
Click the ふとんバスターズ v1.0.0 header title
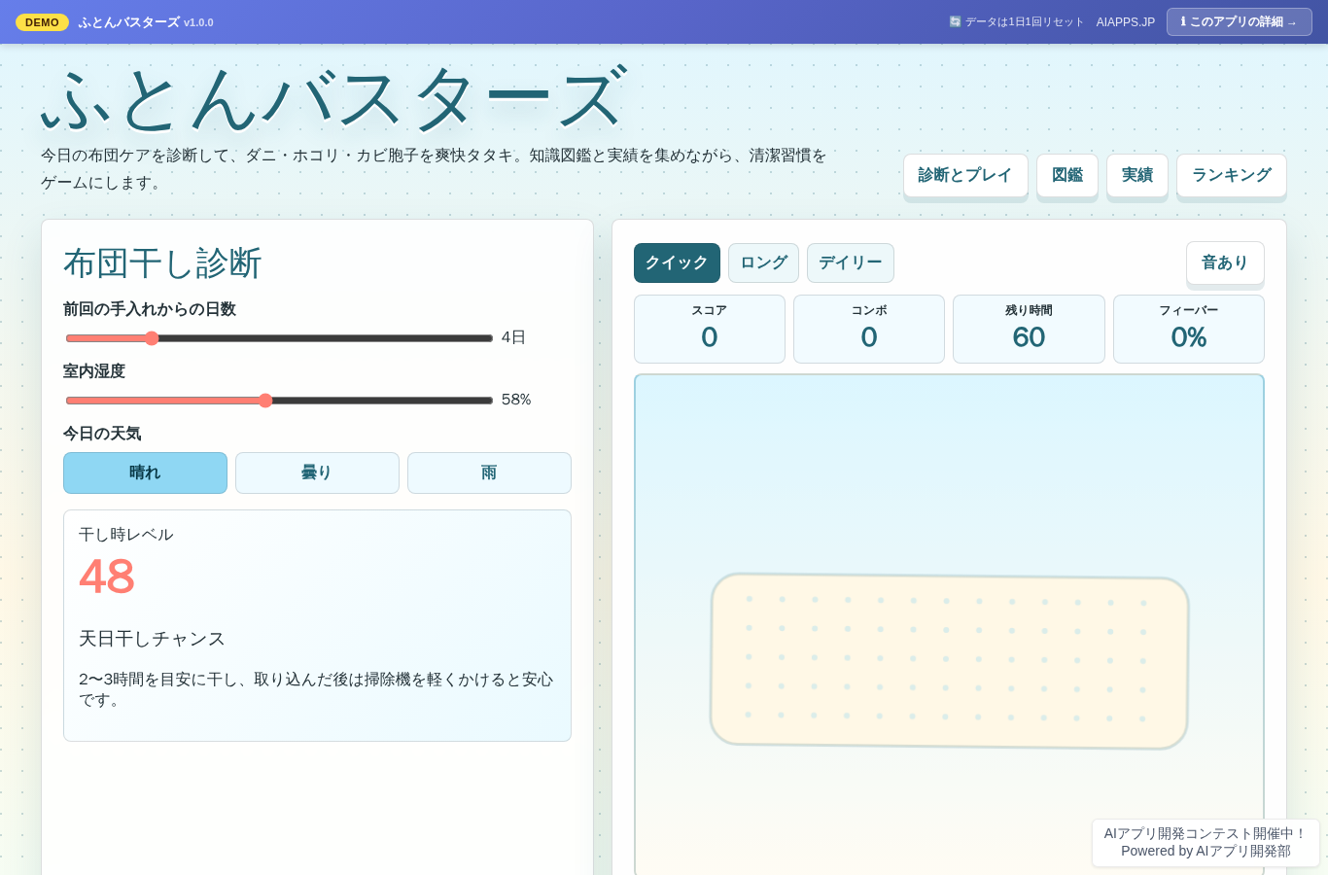coord(146,22)
